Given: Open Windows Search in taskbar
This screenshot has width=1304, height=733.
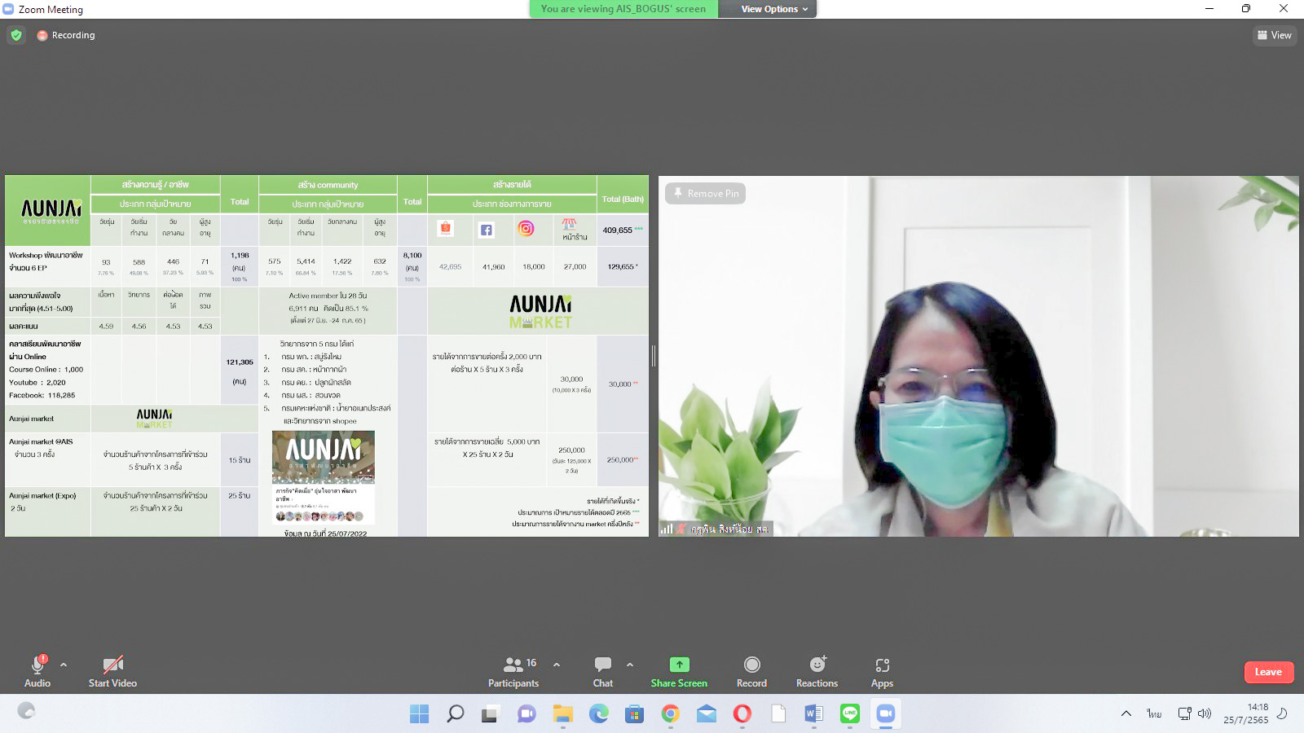Looking at the screenshot, I should [456, 714].
